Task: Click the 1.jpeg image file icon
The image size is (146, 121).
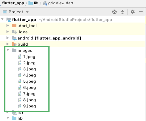Action: tap(20, 56)
